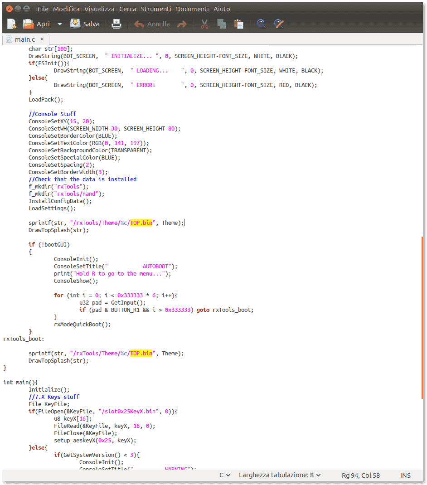
Task: Open the C language selector dropdown
Action: pyautogui.click(x=225, y=475)
